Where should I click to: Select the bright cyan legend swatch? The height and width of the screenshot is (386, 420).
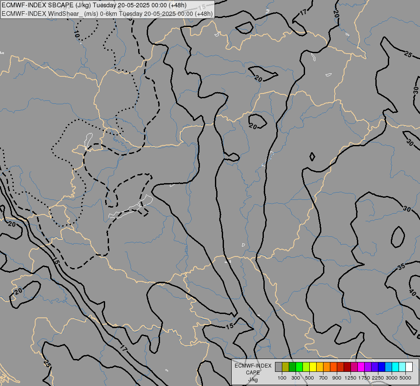click(396, 367)
